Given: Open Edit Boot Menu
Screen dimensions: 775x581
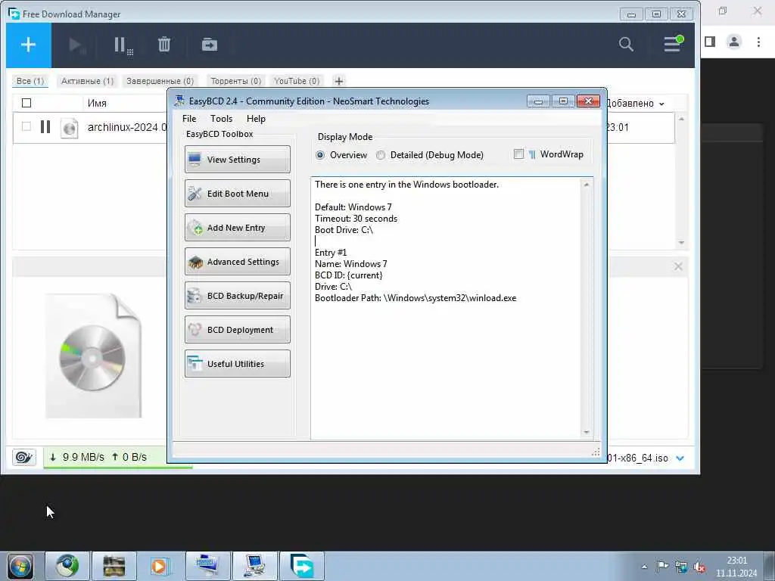Looking at the screenshot, I should pyautogui.click(x=237, y=193).
